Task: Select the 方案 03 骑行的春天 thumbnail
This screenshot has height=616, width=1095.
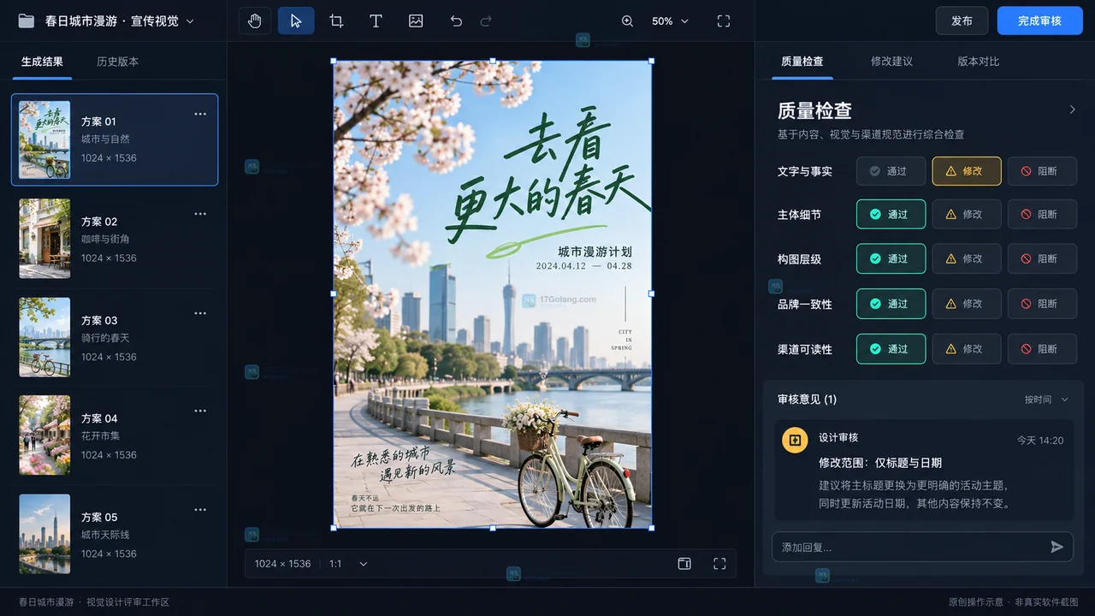Action: point(44,337)
